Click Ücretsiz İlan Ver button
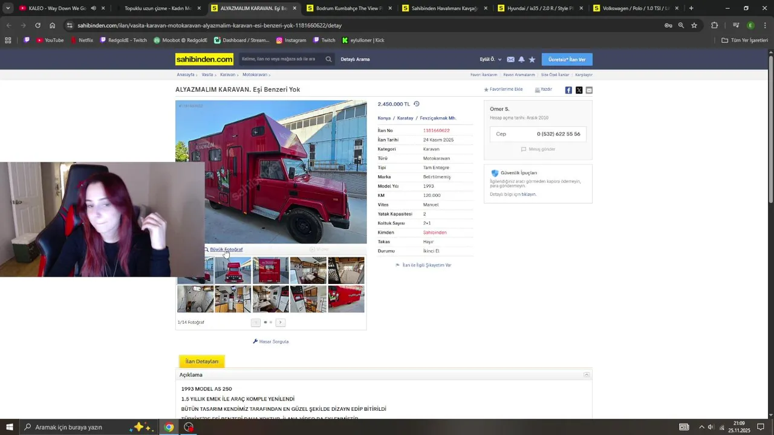Viewport: 774px width, 435px height. tap(567, 59)
